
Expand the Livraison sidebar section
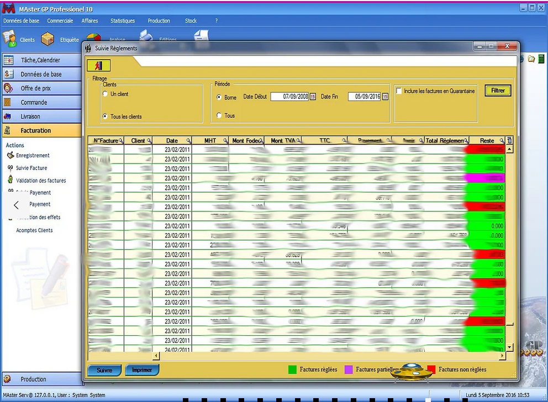point(41,117)
